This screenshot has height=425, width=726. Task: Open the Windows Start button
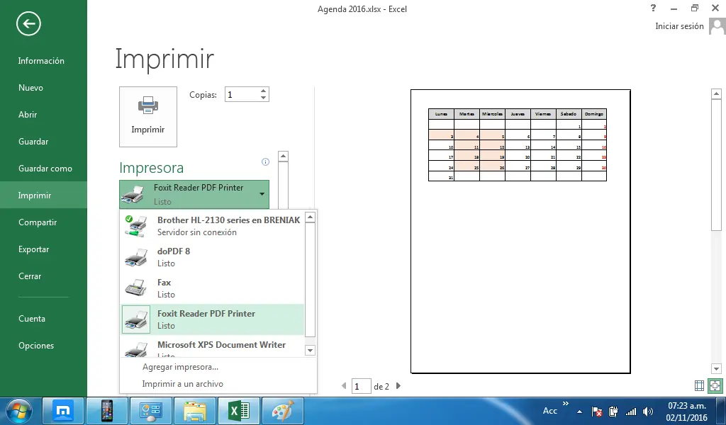tap(19, 411)
